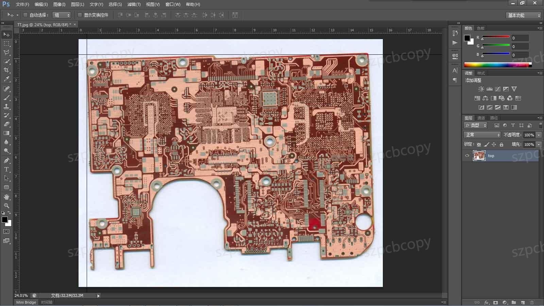Open the 正常 blend mode dropdown
Viewport: 544px width, 306px height.
tap(482, 135)
